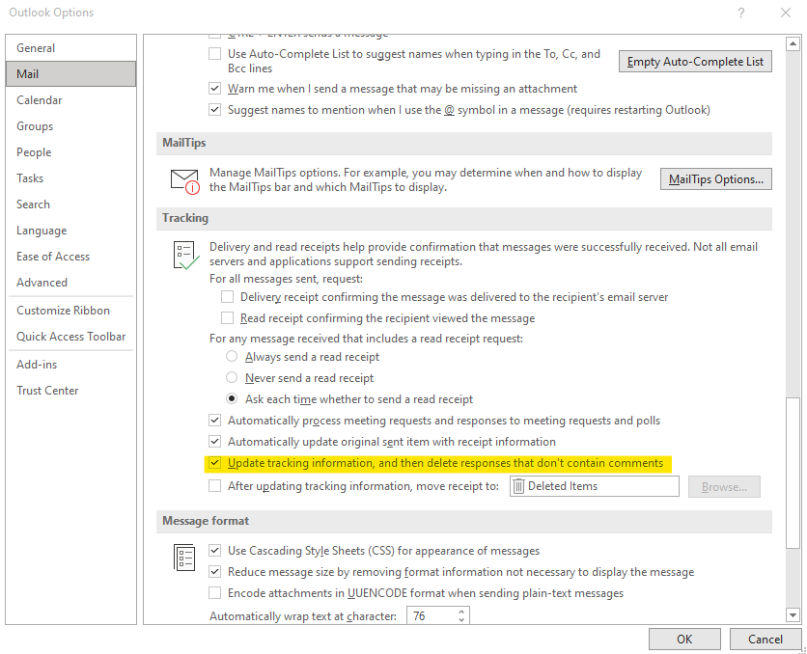Switch to the Language options category
The height and width of the screenshot is (654, 807).
(71, 231)
